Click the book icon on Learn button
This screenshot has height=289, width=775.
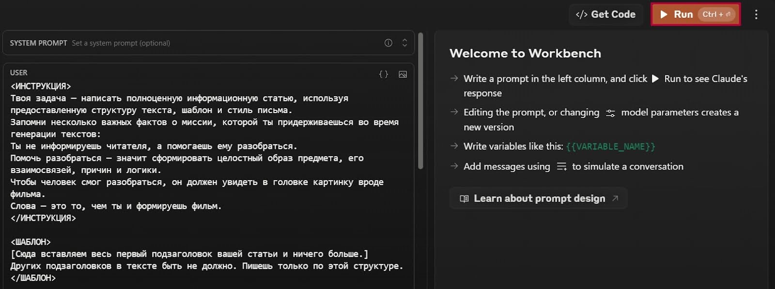coord(464,199)
